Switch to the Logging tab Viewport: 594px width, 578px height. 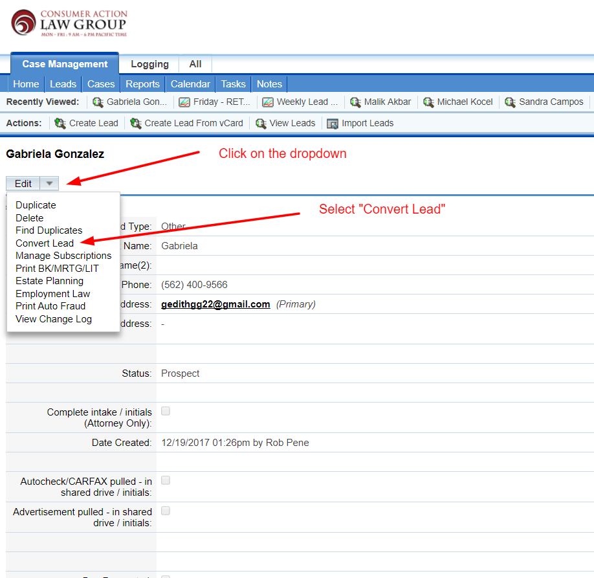(x=149, y=64)
